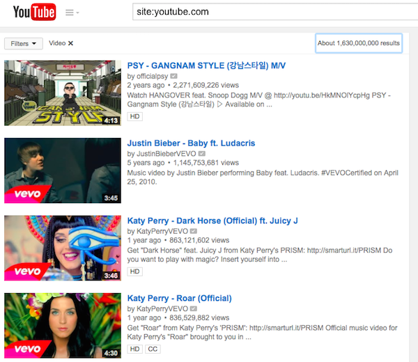Click verified badge next to JustinBieberVEVO
Image resolution: width=418 pixels, height=362 pixels.
click(202, 154)
